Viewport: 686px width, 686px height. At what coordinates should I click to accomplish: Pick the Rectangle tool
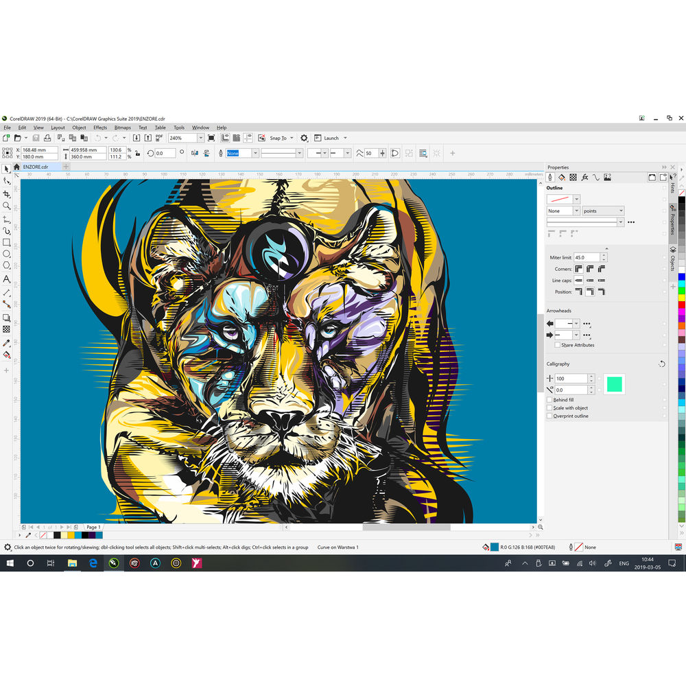click(7, 242)
